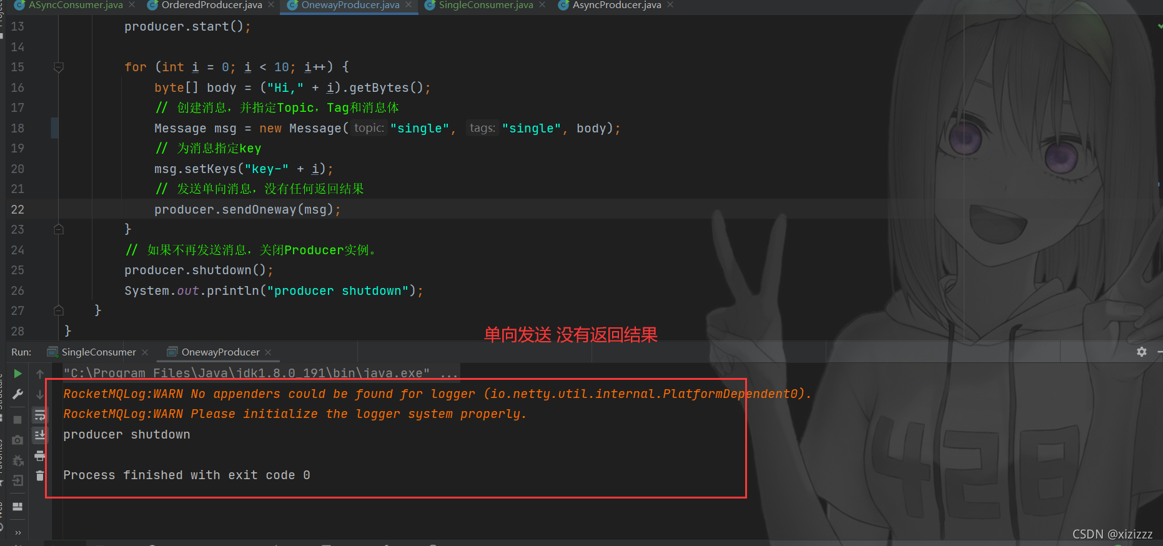Collapse fold marker at line 23
This screenshot has height=546, width=1163.
tap(59, 229)
